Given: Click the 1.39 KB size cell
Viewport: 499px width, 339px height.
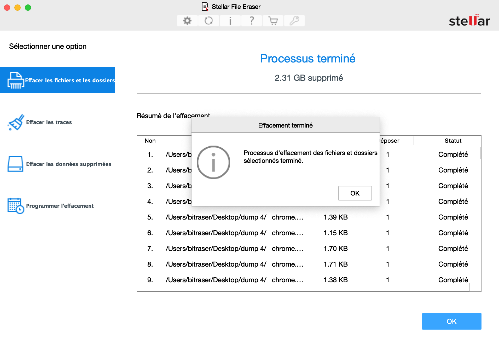Looking at the screenshot, I should [x=335, y=217].
